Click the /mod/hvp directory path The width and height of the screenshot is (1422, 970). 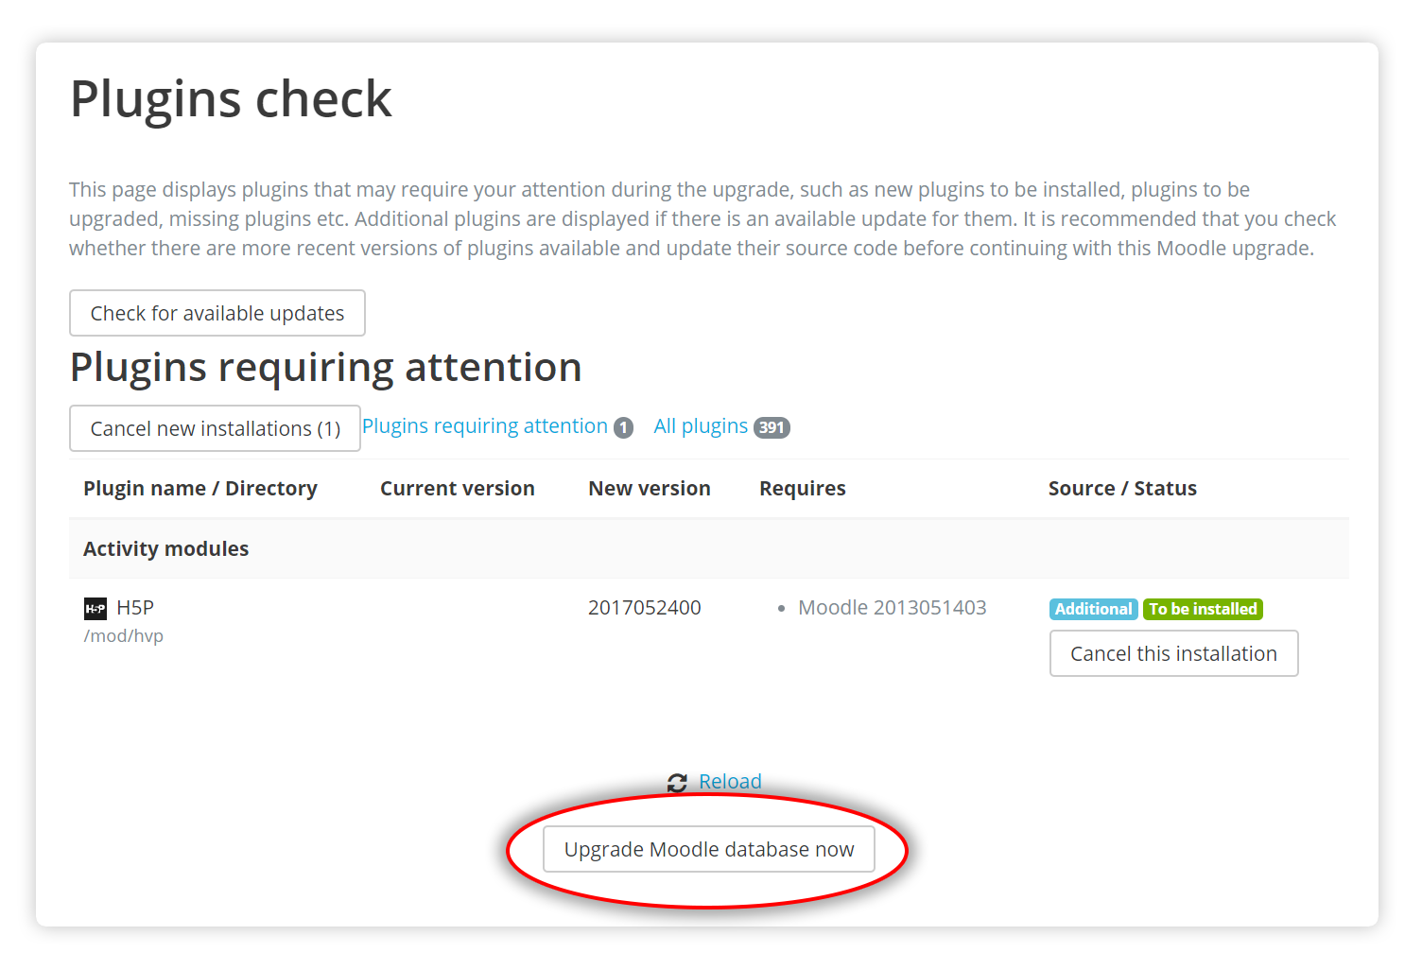click(x=124, y=636)
